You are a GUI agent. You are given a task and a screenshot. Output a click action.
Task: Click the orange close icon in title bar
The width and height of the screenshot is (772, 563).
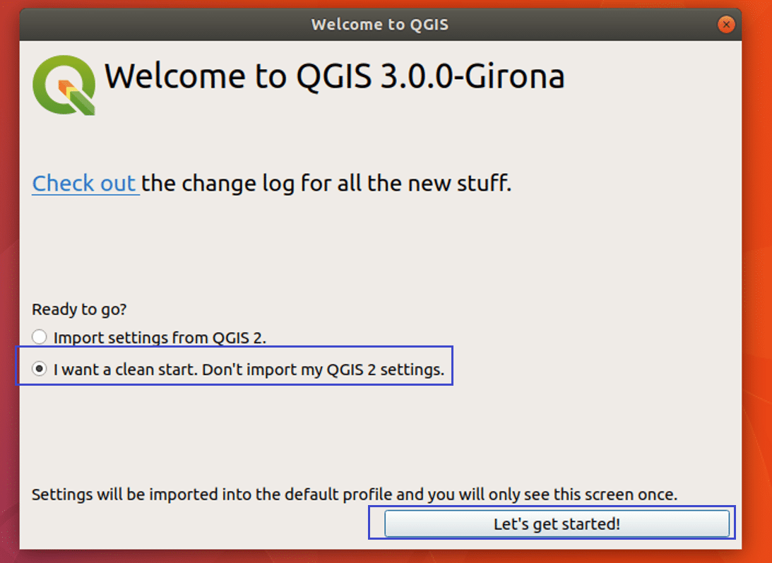(725, 25)
